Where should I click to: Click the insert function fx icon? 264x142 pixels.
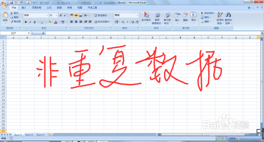[x=43, y=33]
